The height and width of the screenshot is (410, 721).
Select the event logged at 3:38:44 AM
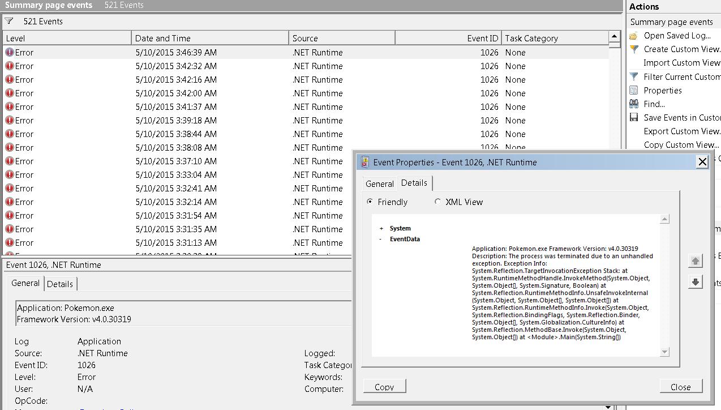point(306,134)
